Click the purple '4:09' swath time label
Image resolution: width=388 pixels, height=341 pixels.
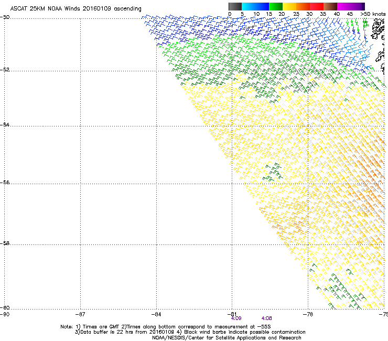pos(236,318)
